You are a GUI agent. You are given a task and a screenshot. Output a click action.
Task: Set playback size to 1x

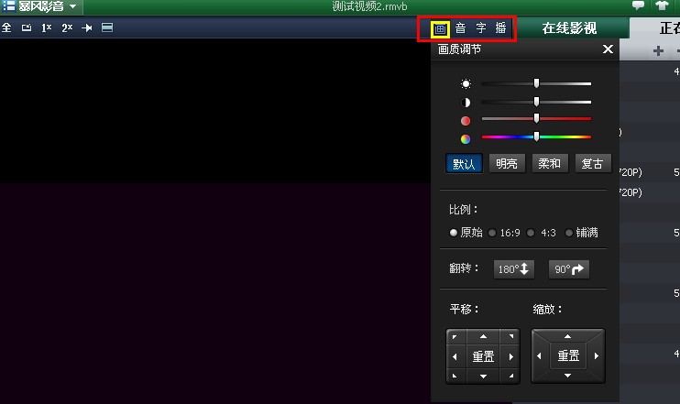pyautogui.click(x=47, y=27)
